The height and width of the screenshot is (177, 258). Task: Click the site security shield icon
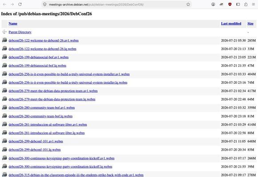pyautogui.click(x=45, y=4)
